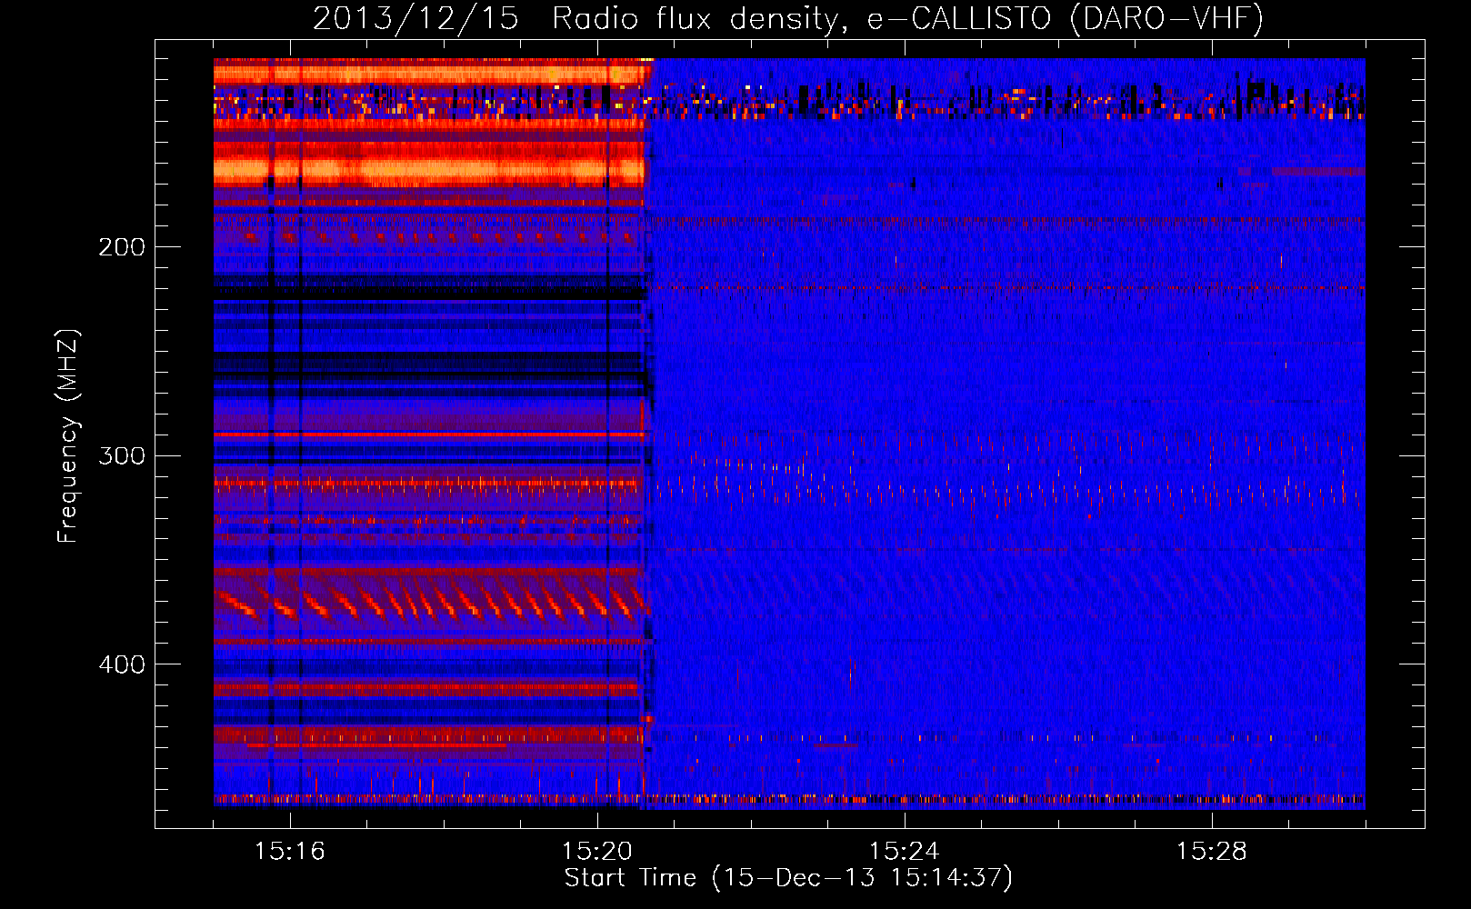Click the '15:28' time tick label
This screenshot has width=1471, height=909.
pyautogui.click(x=1212, y=851)
